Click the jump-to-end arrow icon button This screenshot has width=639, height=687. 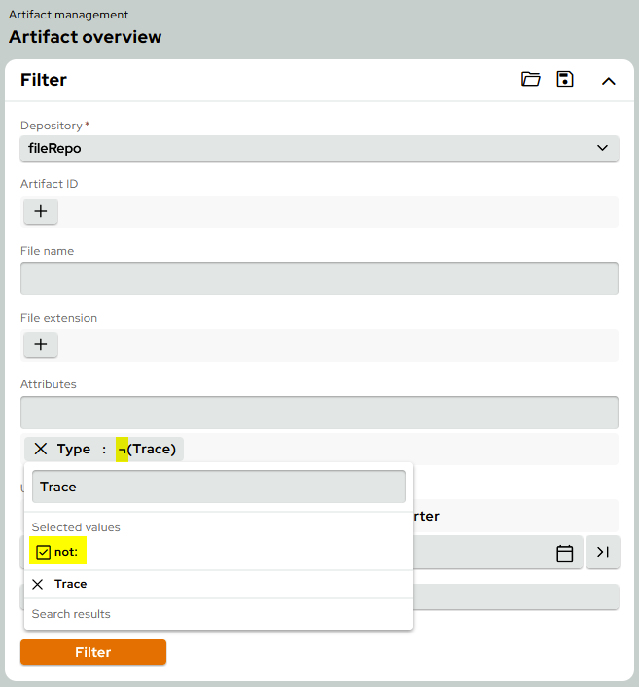602,553
